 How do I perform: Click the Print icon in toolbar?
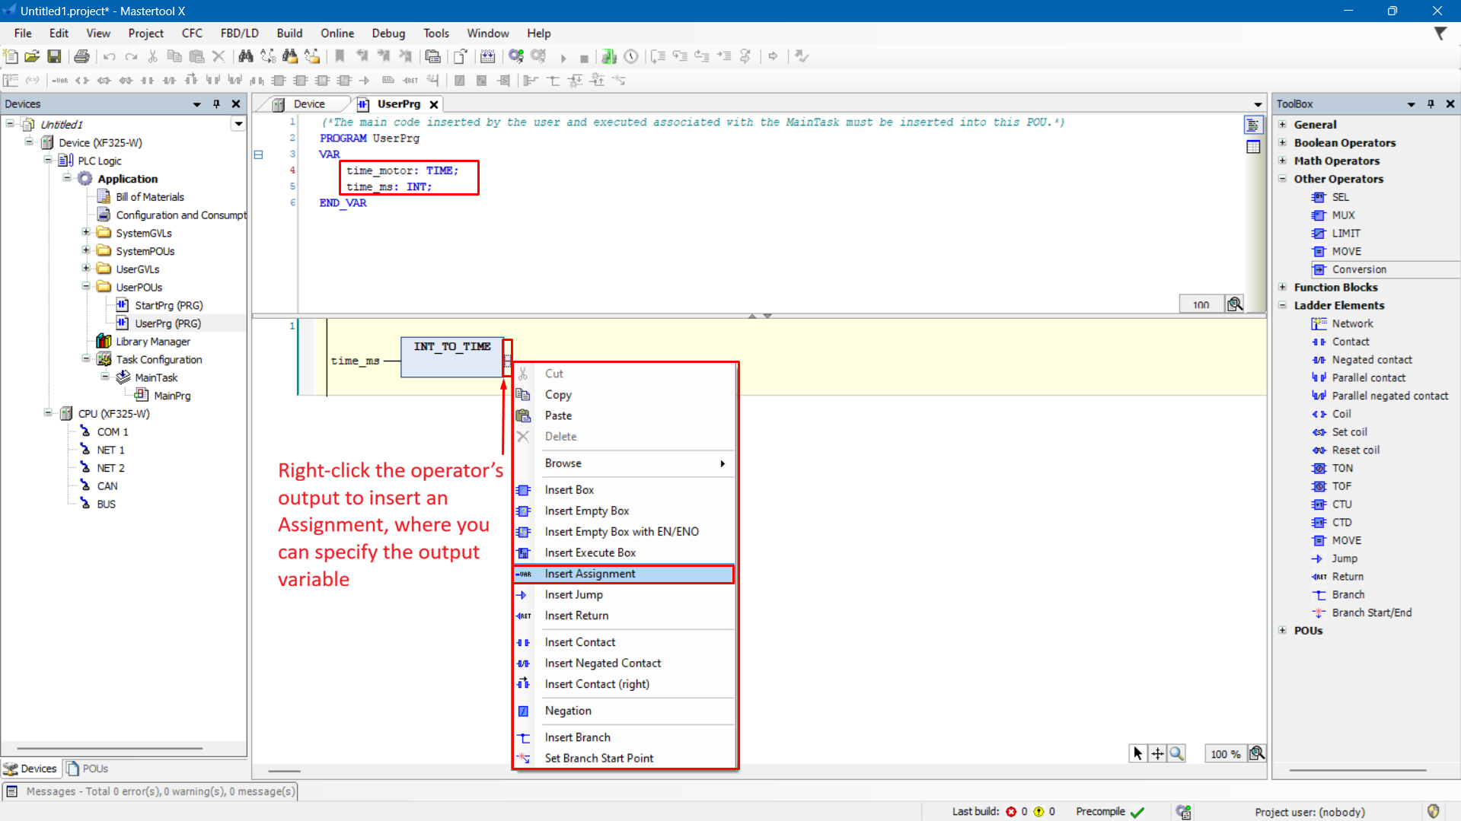pos(81,56)
